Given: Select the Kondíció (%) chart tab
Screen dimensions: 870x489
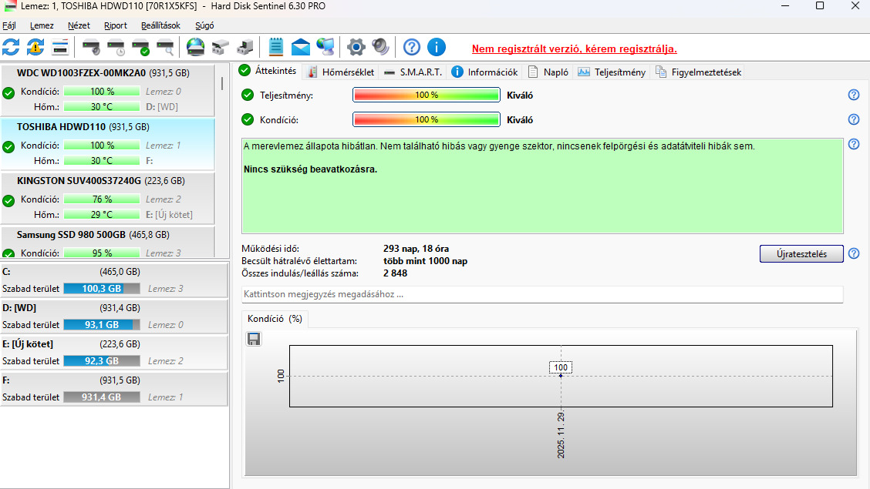Looking at the screenshot, I should pos(275,319).
